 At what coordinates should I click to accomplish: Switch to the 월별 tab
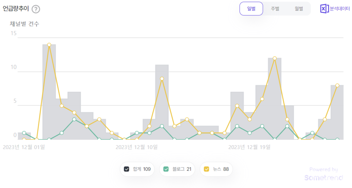tap(299, 9)
